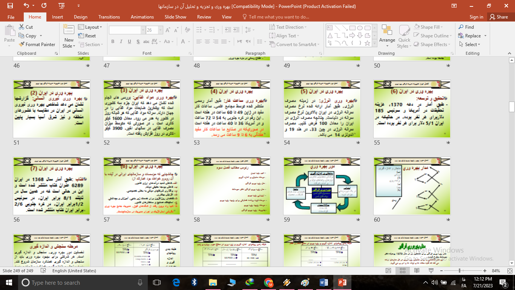515x290 pixels.
Task: Click the Share button
Action: click(498, 17)
